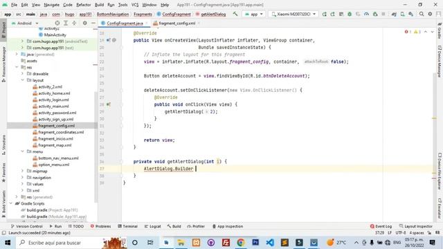Image resolution: width=443 pixels, height=249 pixels.
Task: Toggle the Favorites tool window
Action: click(3, 172)
